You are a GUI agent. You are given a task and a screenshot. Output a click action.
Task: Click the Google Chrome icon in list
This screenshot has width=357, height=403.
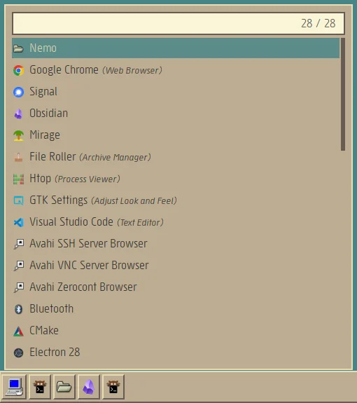(x=18, y=70)
